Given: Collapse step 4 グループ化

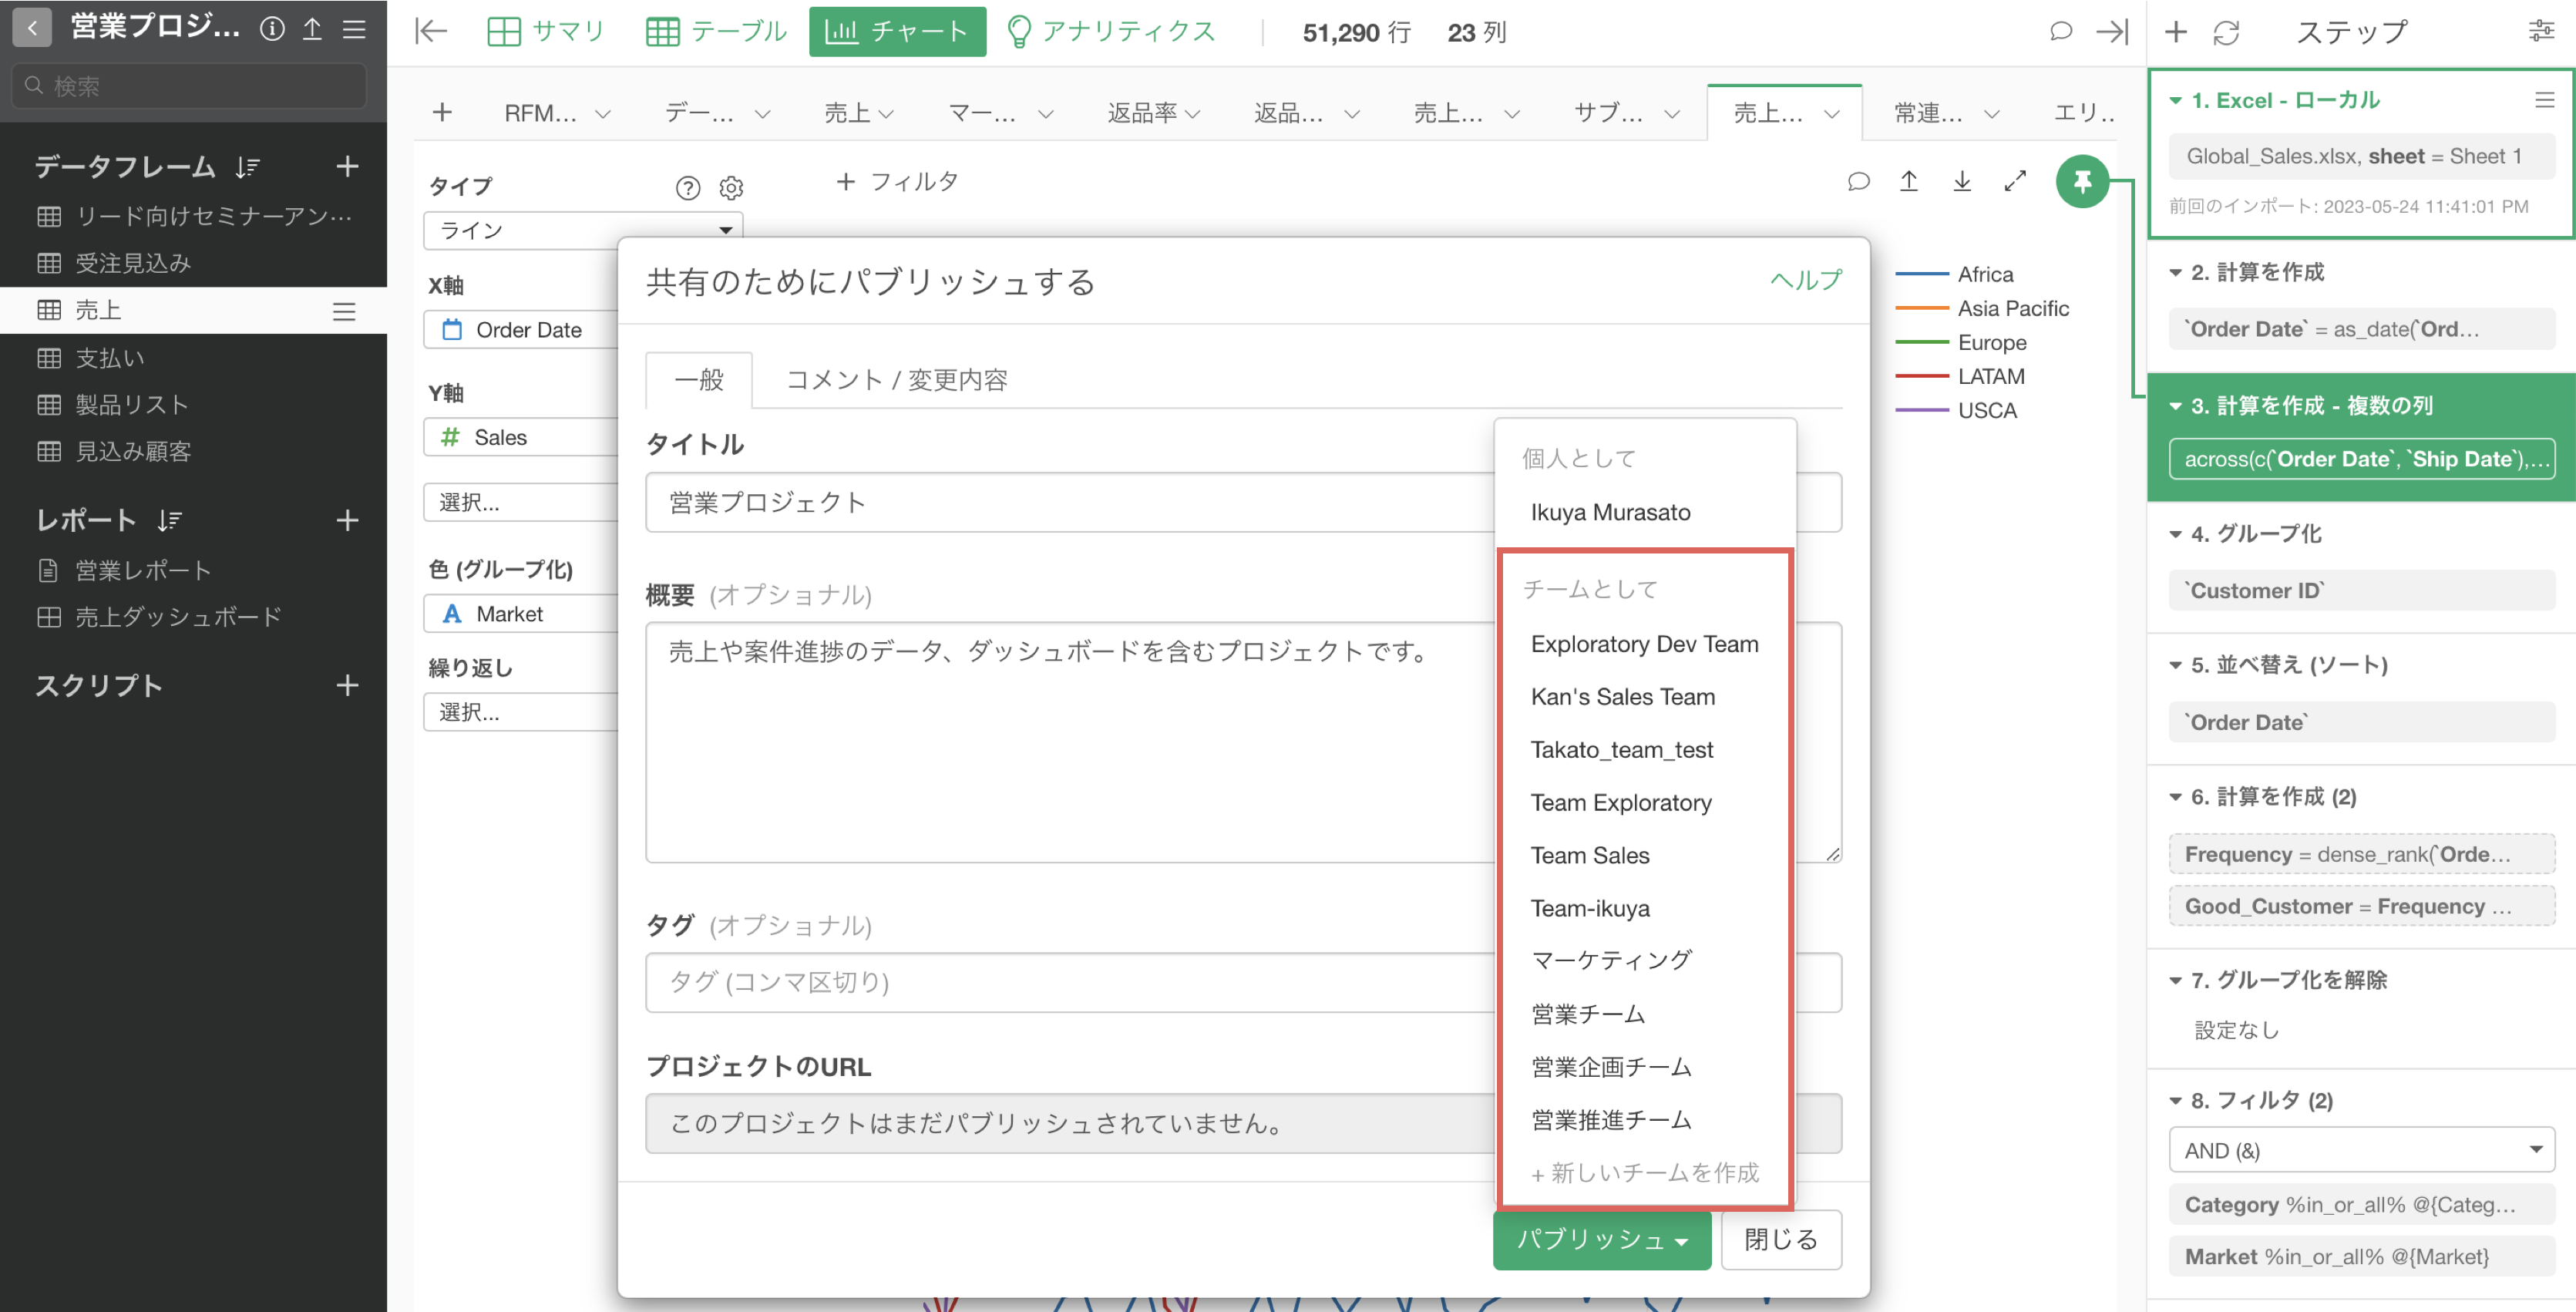Looking at the screenshot, I should click(x=2176, y=534).
